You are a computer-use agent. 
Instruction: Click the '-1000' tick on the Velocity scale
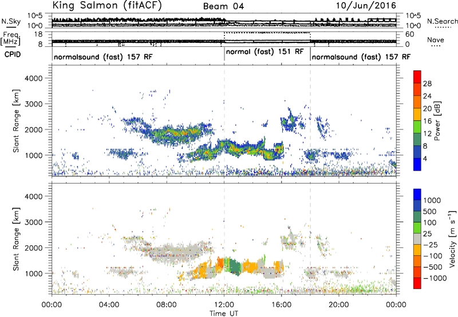tap(435, 278)
